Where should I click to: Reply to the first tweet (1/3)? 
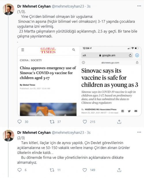click(19, 122)
